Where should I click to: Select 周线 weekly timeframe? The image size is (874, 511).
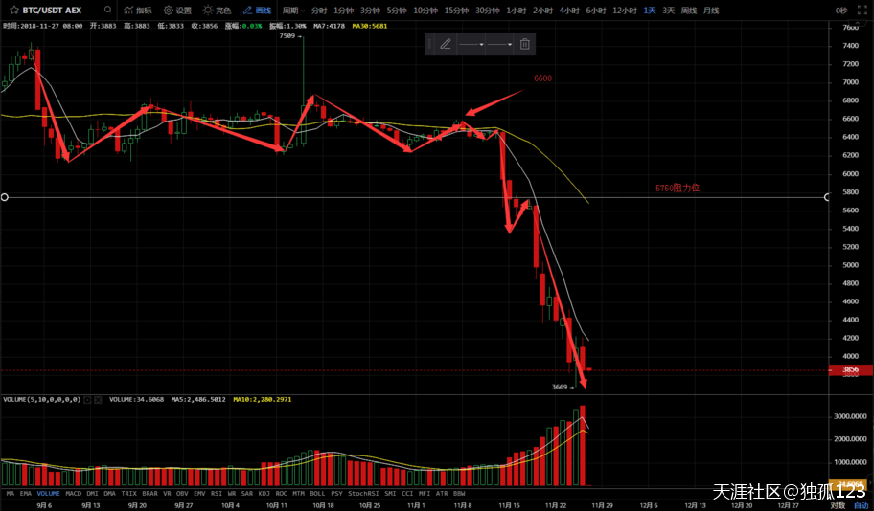pos(689,10)
